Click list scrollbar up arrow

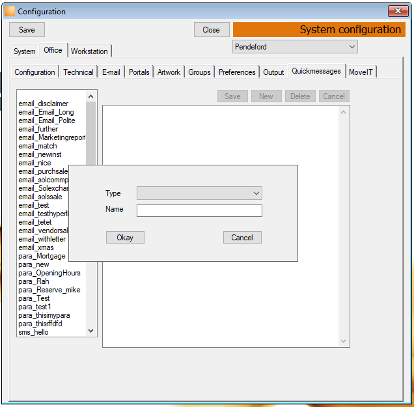click(x=91, y=96)
